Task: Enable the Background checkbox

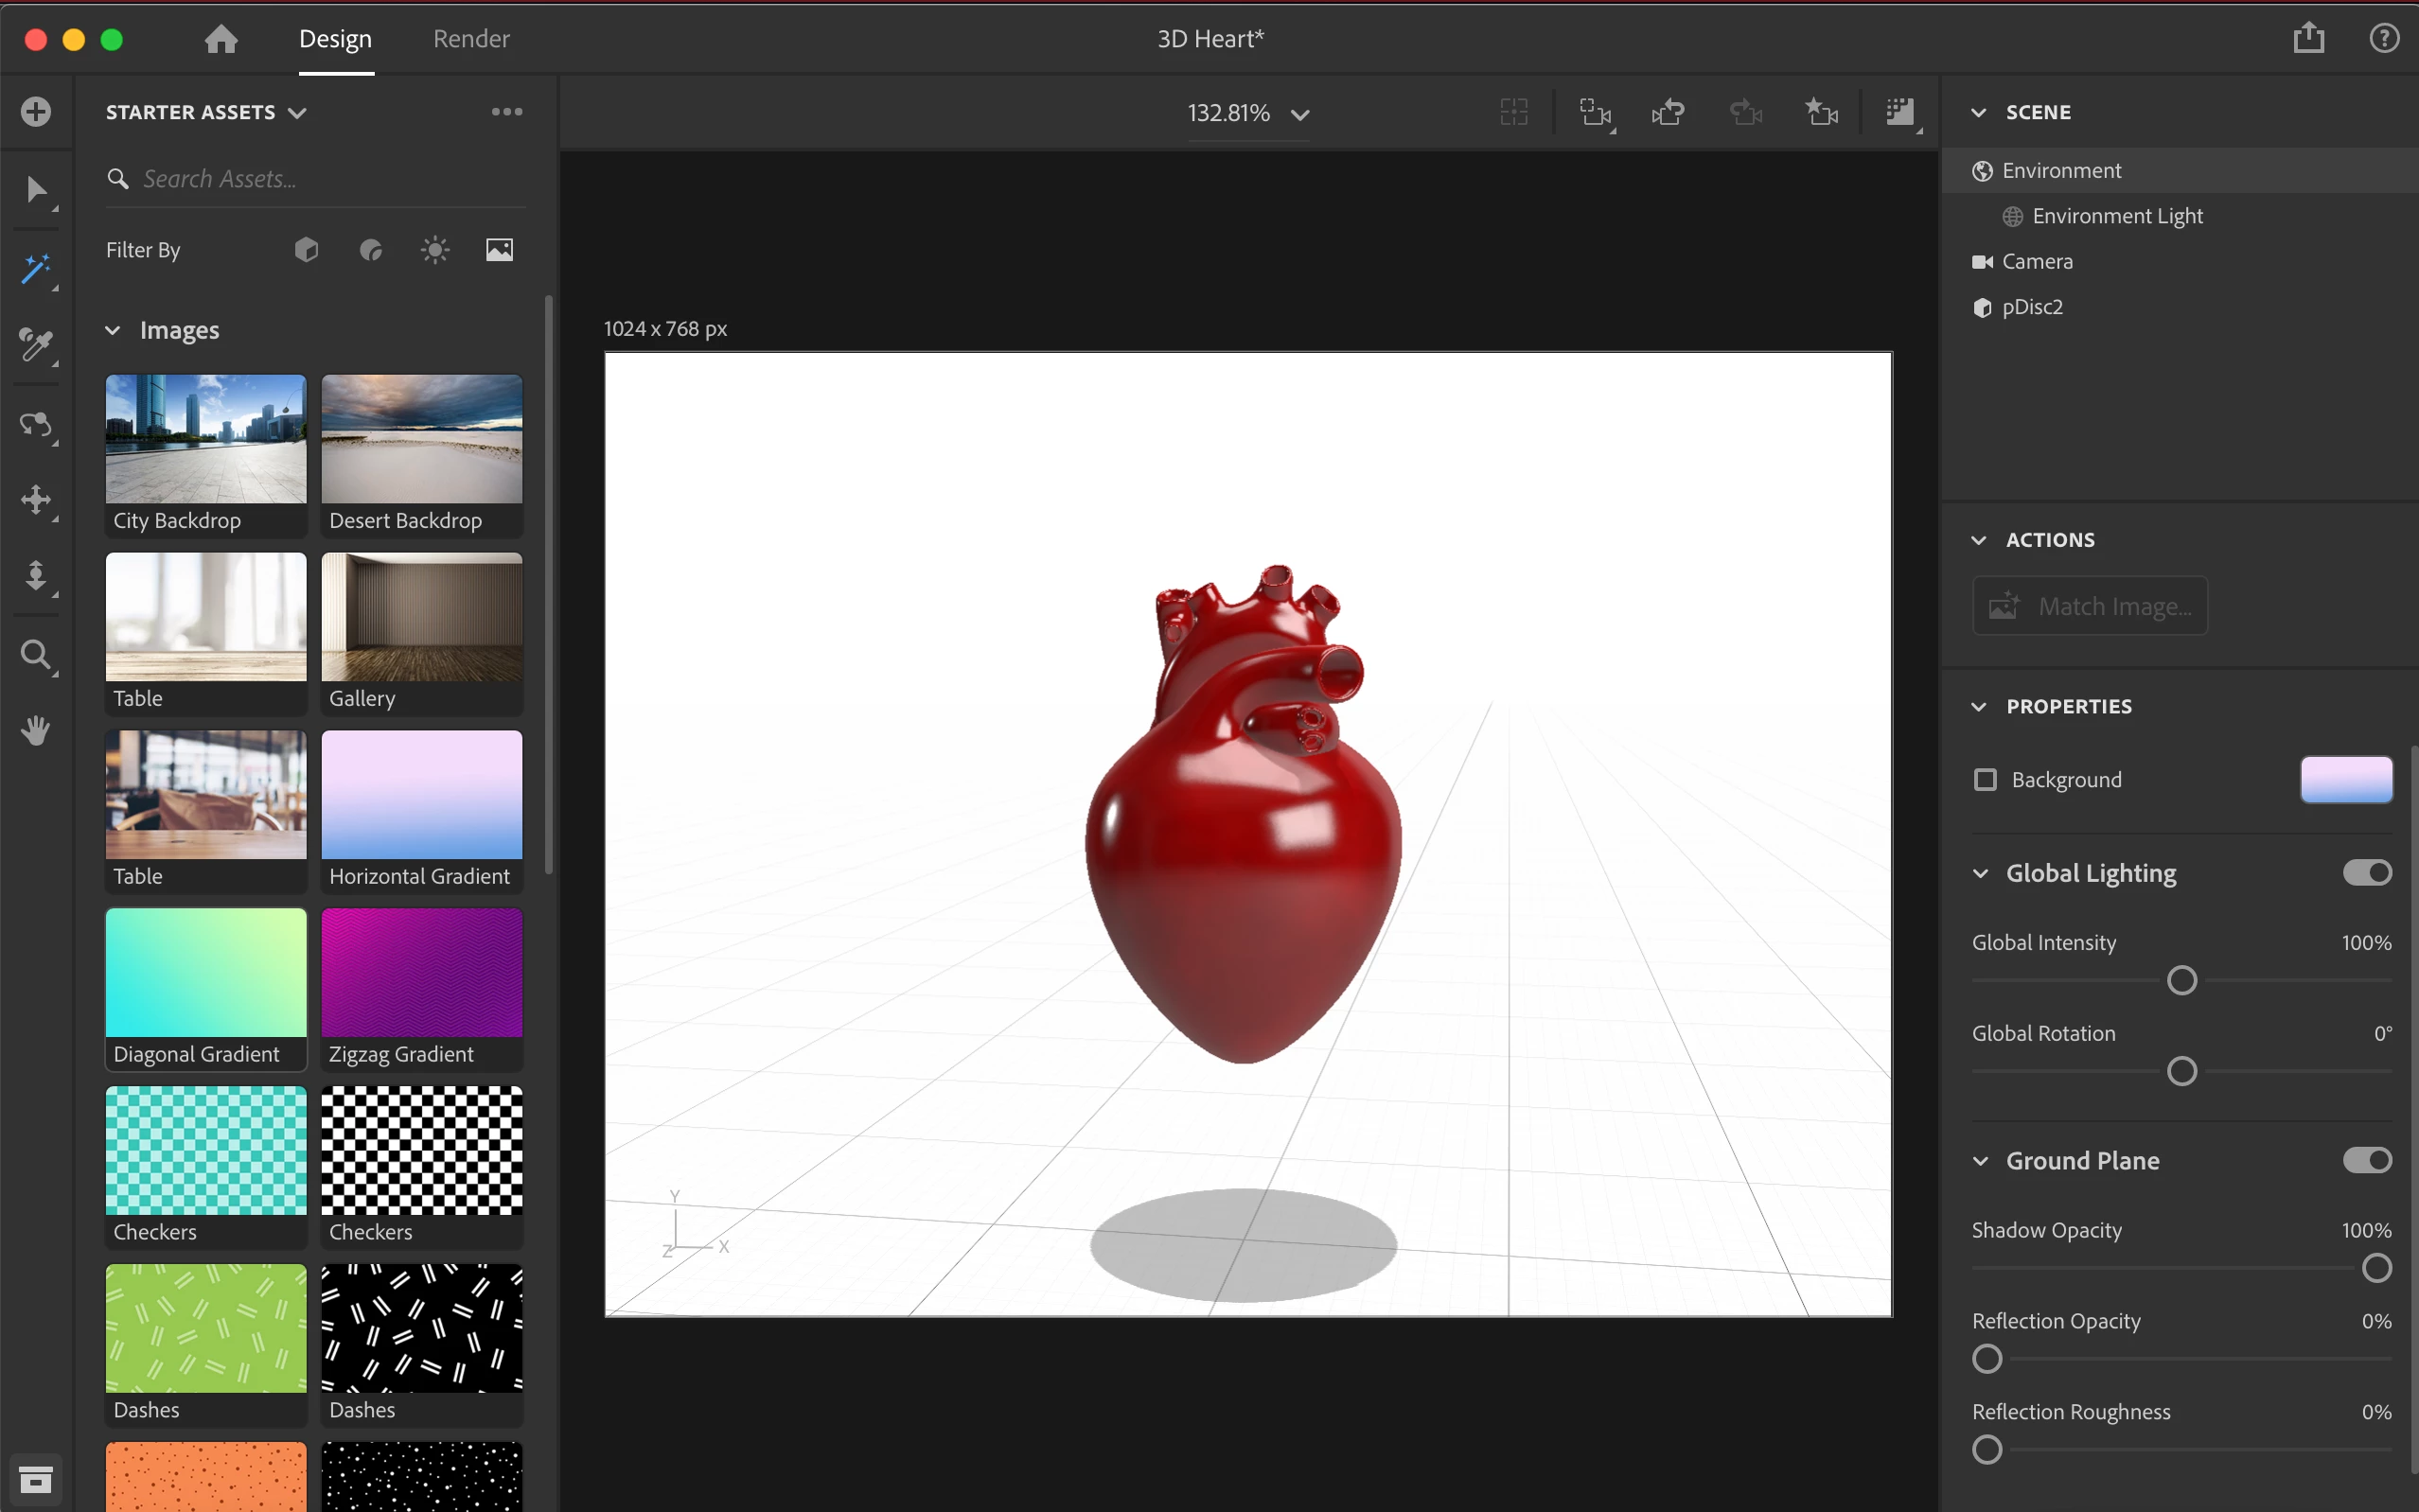Action: [1985, 779]
